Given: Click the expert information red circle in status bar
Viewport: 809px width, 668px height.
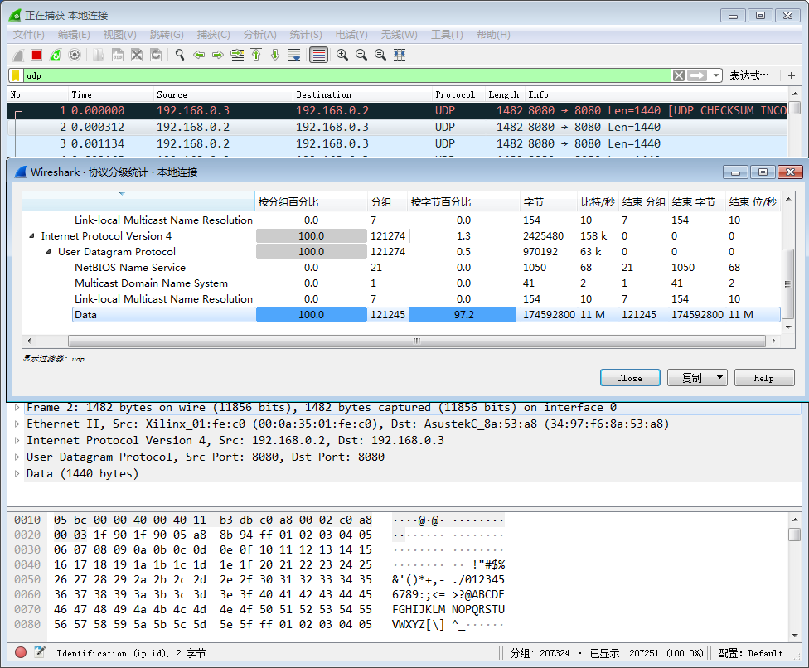Looking at the screenshot, I should (21, 652).
